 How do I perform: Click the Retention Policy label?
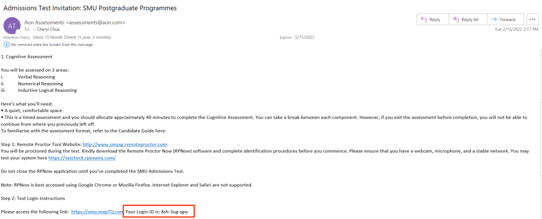17,37
